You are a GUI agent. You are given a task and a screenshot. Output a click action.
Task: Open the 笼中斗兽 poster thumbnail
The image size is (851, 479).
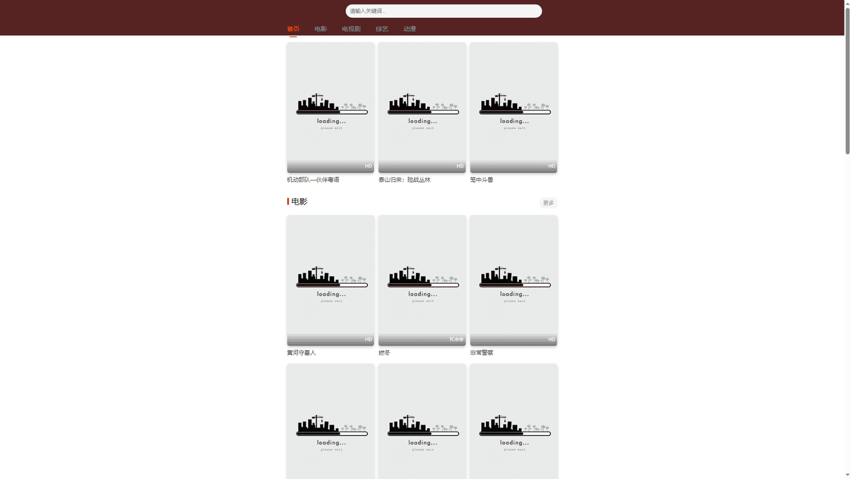coord(514,108)
